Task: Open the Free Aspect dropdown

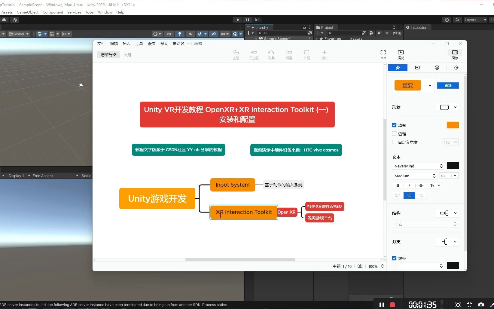Action: pos(55,176)
